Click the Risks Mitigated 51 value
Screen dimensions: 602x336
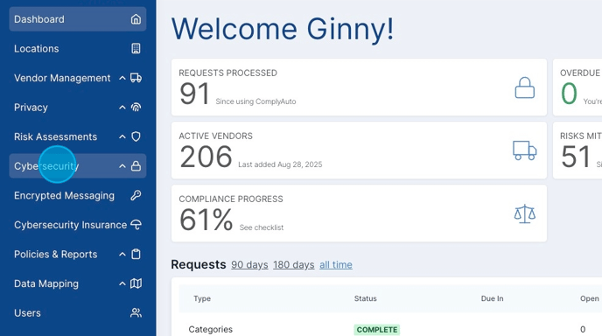pos(576,157)
